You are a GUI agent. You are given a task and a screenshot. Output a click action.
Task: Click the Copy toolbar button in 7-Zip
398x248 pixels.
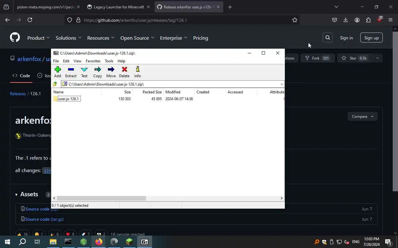[98, 72]
